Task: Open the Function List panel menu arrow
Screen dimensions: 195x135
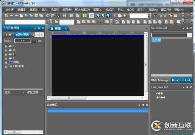Action: click(x=183, y=28)
